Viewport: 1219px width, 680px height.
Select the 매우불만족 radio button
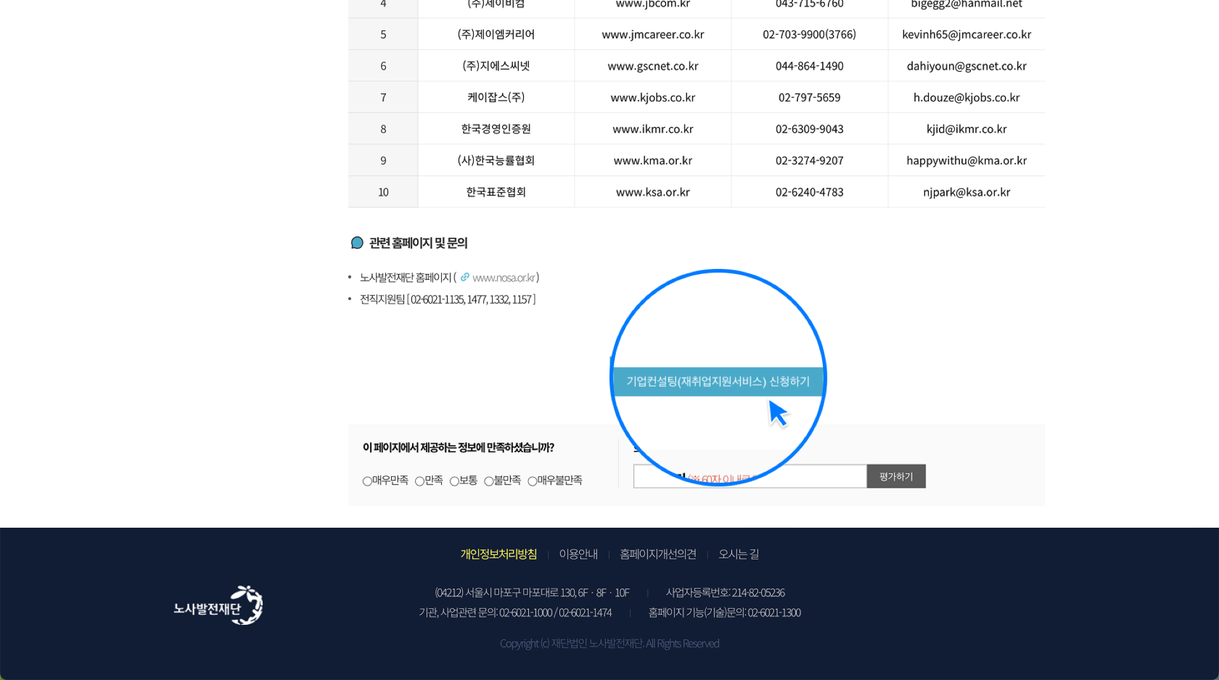click(x=533, y=481)
